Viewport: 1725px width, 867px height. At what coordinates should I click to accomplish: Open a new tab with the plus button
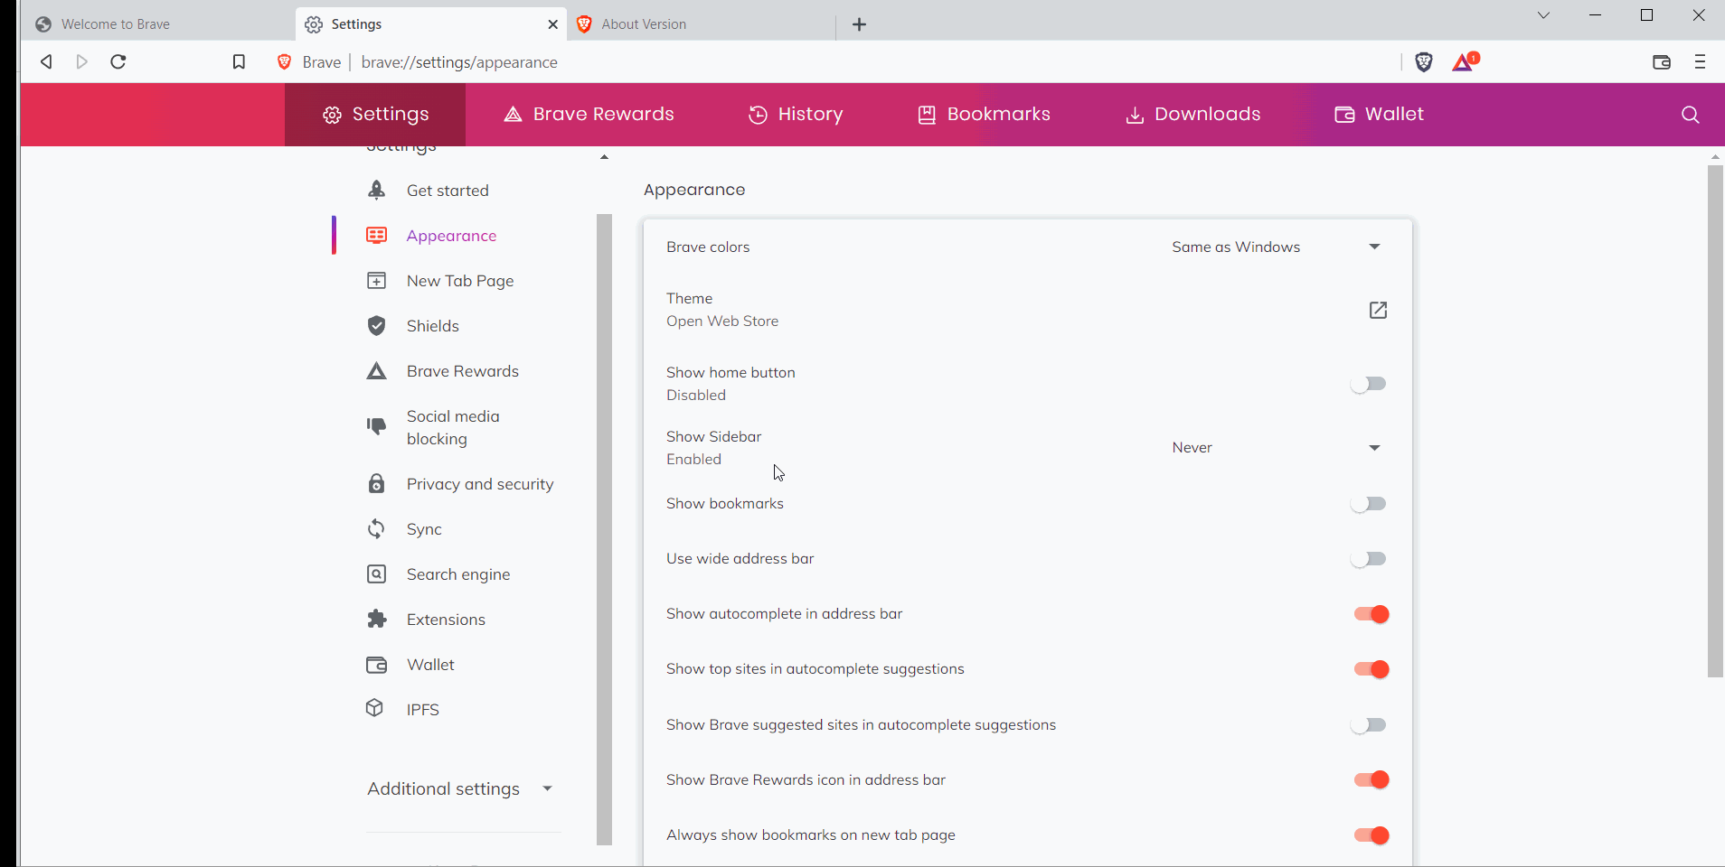pyautogui.click(x=859, y=24)
